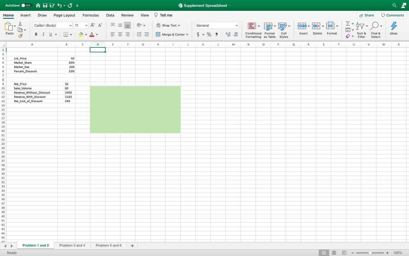Viewport: 409px width, 256px height.
Task: Click the AutoSum sigma icon
Action: [348, 24]
